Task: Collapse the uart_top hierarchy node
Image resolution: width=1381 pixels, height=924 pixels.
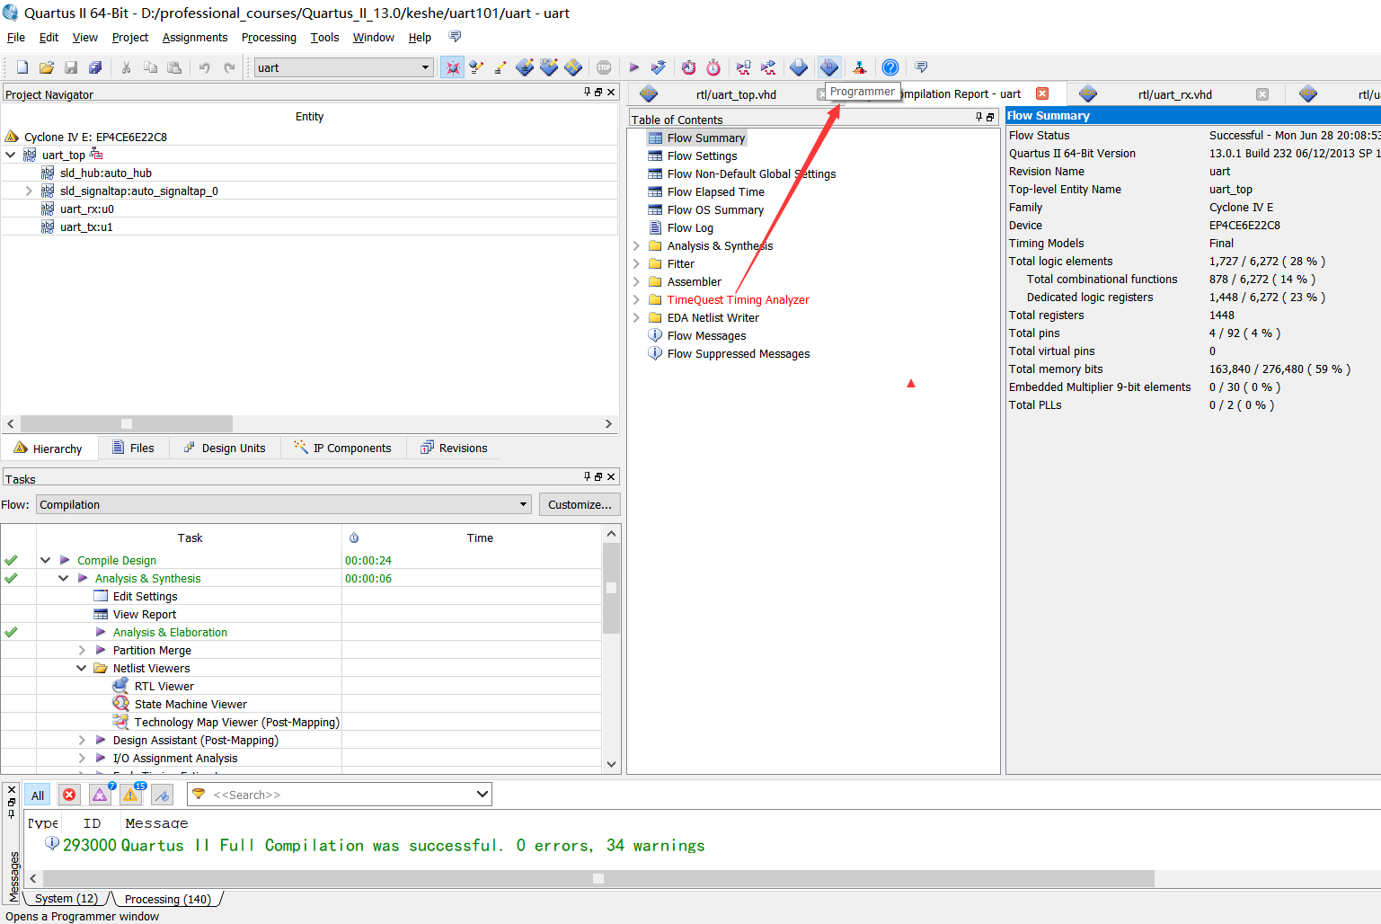Action: coord(11,155)
